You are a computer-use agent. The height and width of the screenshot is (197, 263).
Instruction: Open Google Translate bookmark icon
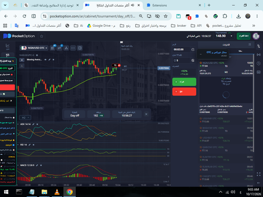point(17,26)
